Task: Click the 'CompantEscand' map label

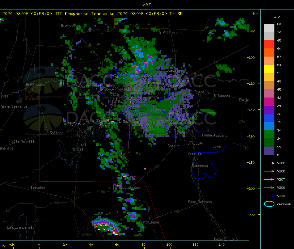Action: click(x=215, y=135)
